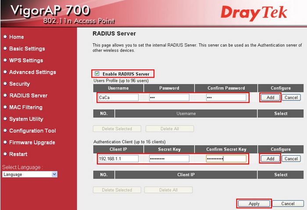Open WPS Settings menu item
This screenshot has width=307, height=210.
26,61
